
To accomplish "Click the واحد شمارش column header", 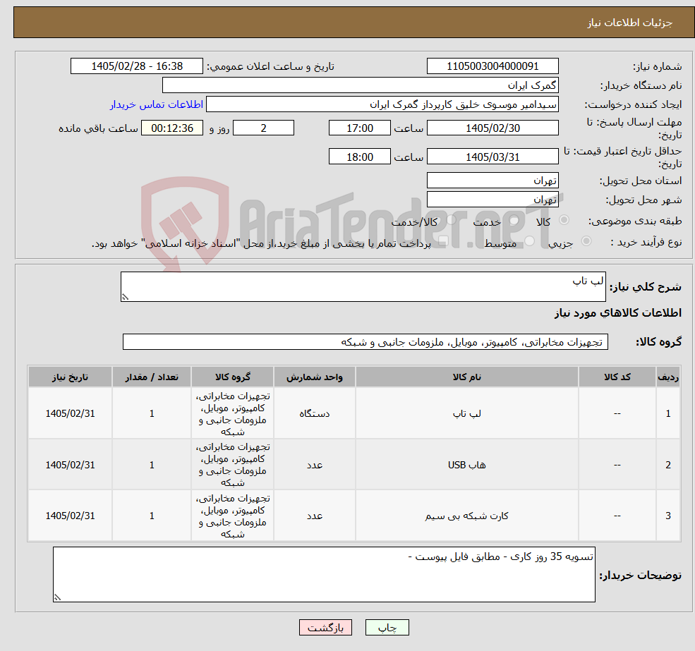I will 314,377.
